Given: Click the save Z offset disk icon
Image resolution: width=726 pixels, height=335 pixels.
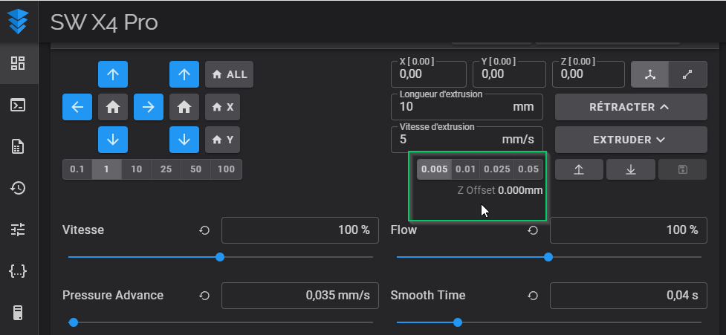Looking at the screenshot, I should [682, 169].
